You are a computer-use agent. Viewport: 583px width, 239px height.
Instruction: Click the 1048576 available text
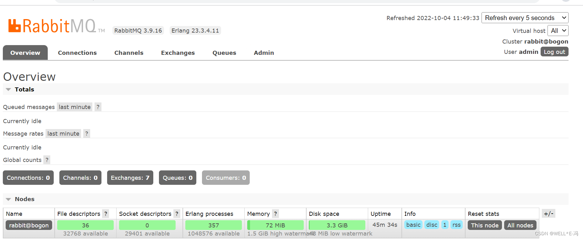pyautogui.click(x=214, y=234)
